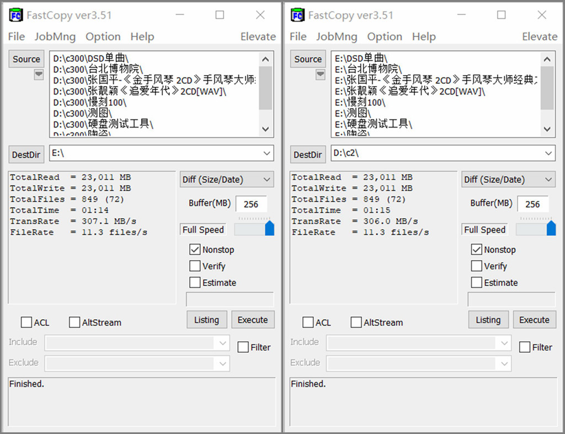The width and height of the screenshot is (565, 434).
Task: Click DestDir button in left window
Action: [26, 155]
